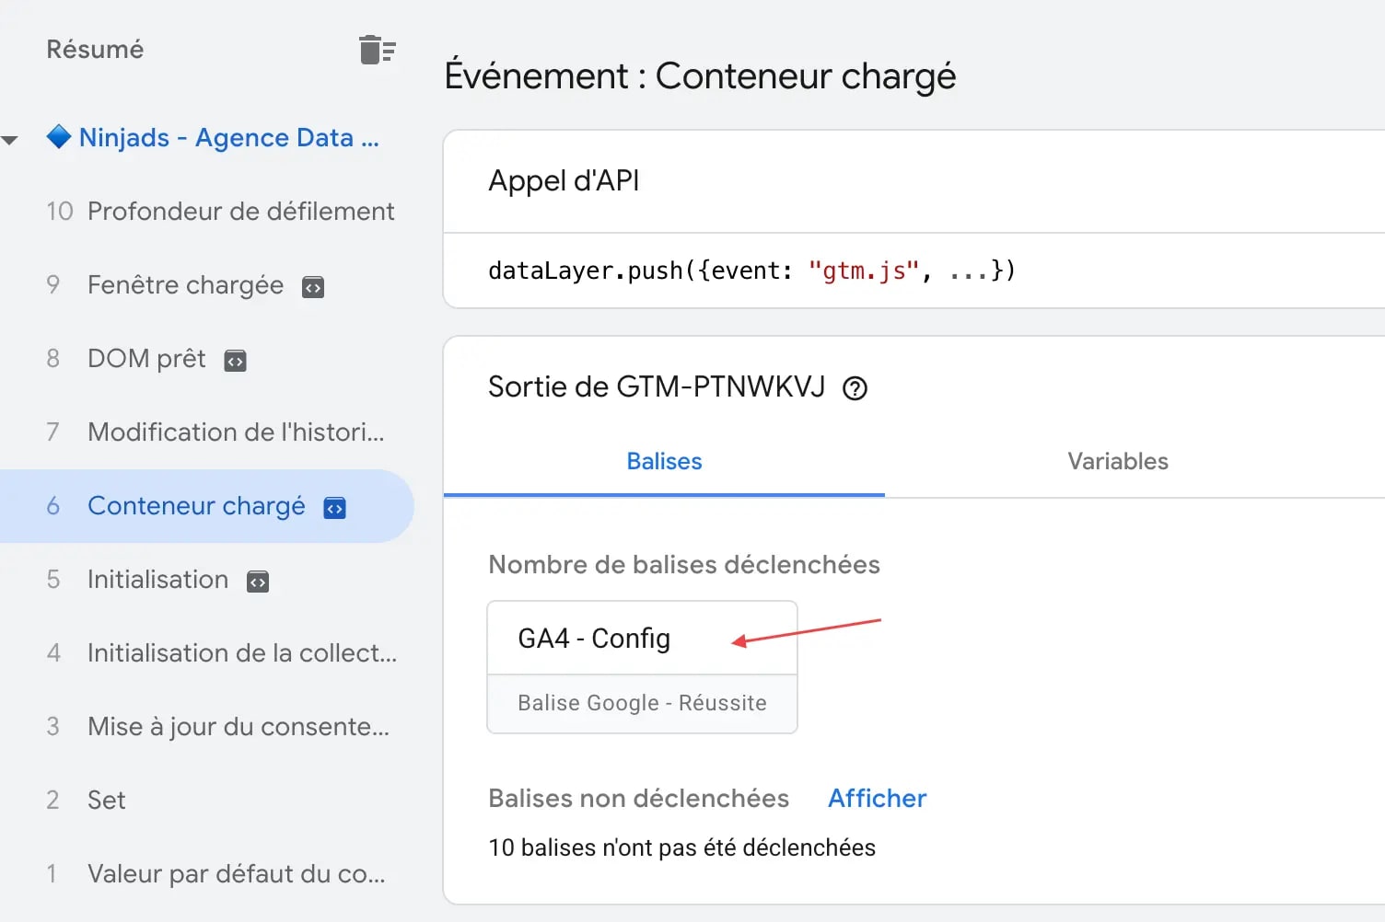Click the code icon beside Fenêtre chargée
The height and width of the screenshot is (922, 1385).
313,286
